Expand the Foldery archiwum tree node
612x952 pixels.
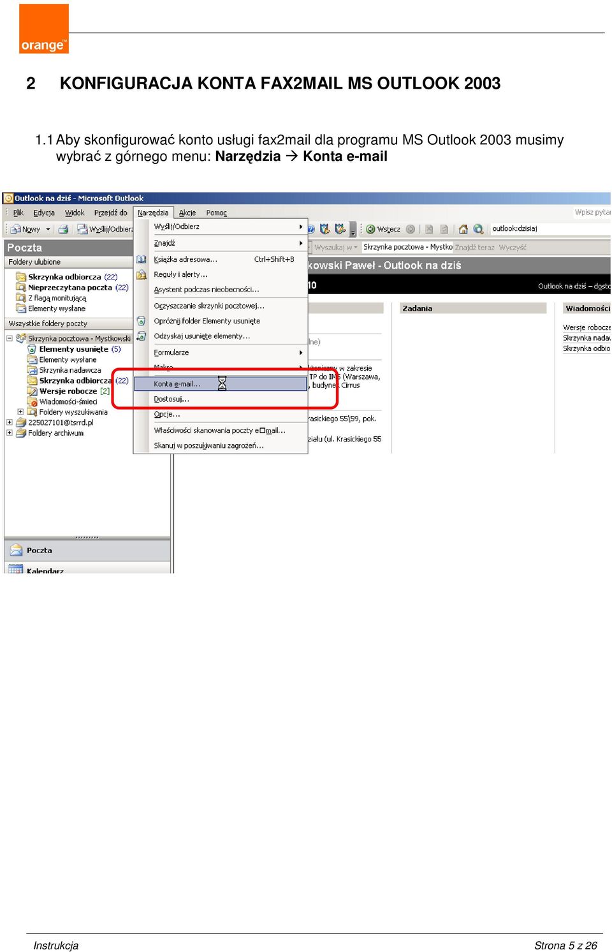click(x=10, y=433)
